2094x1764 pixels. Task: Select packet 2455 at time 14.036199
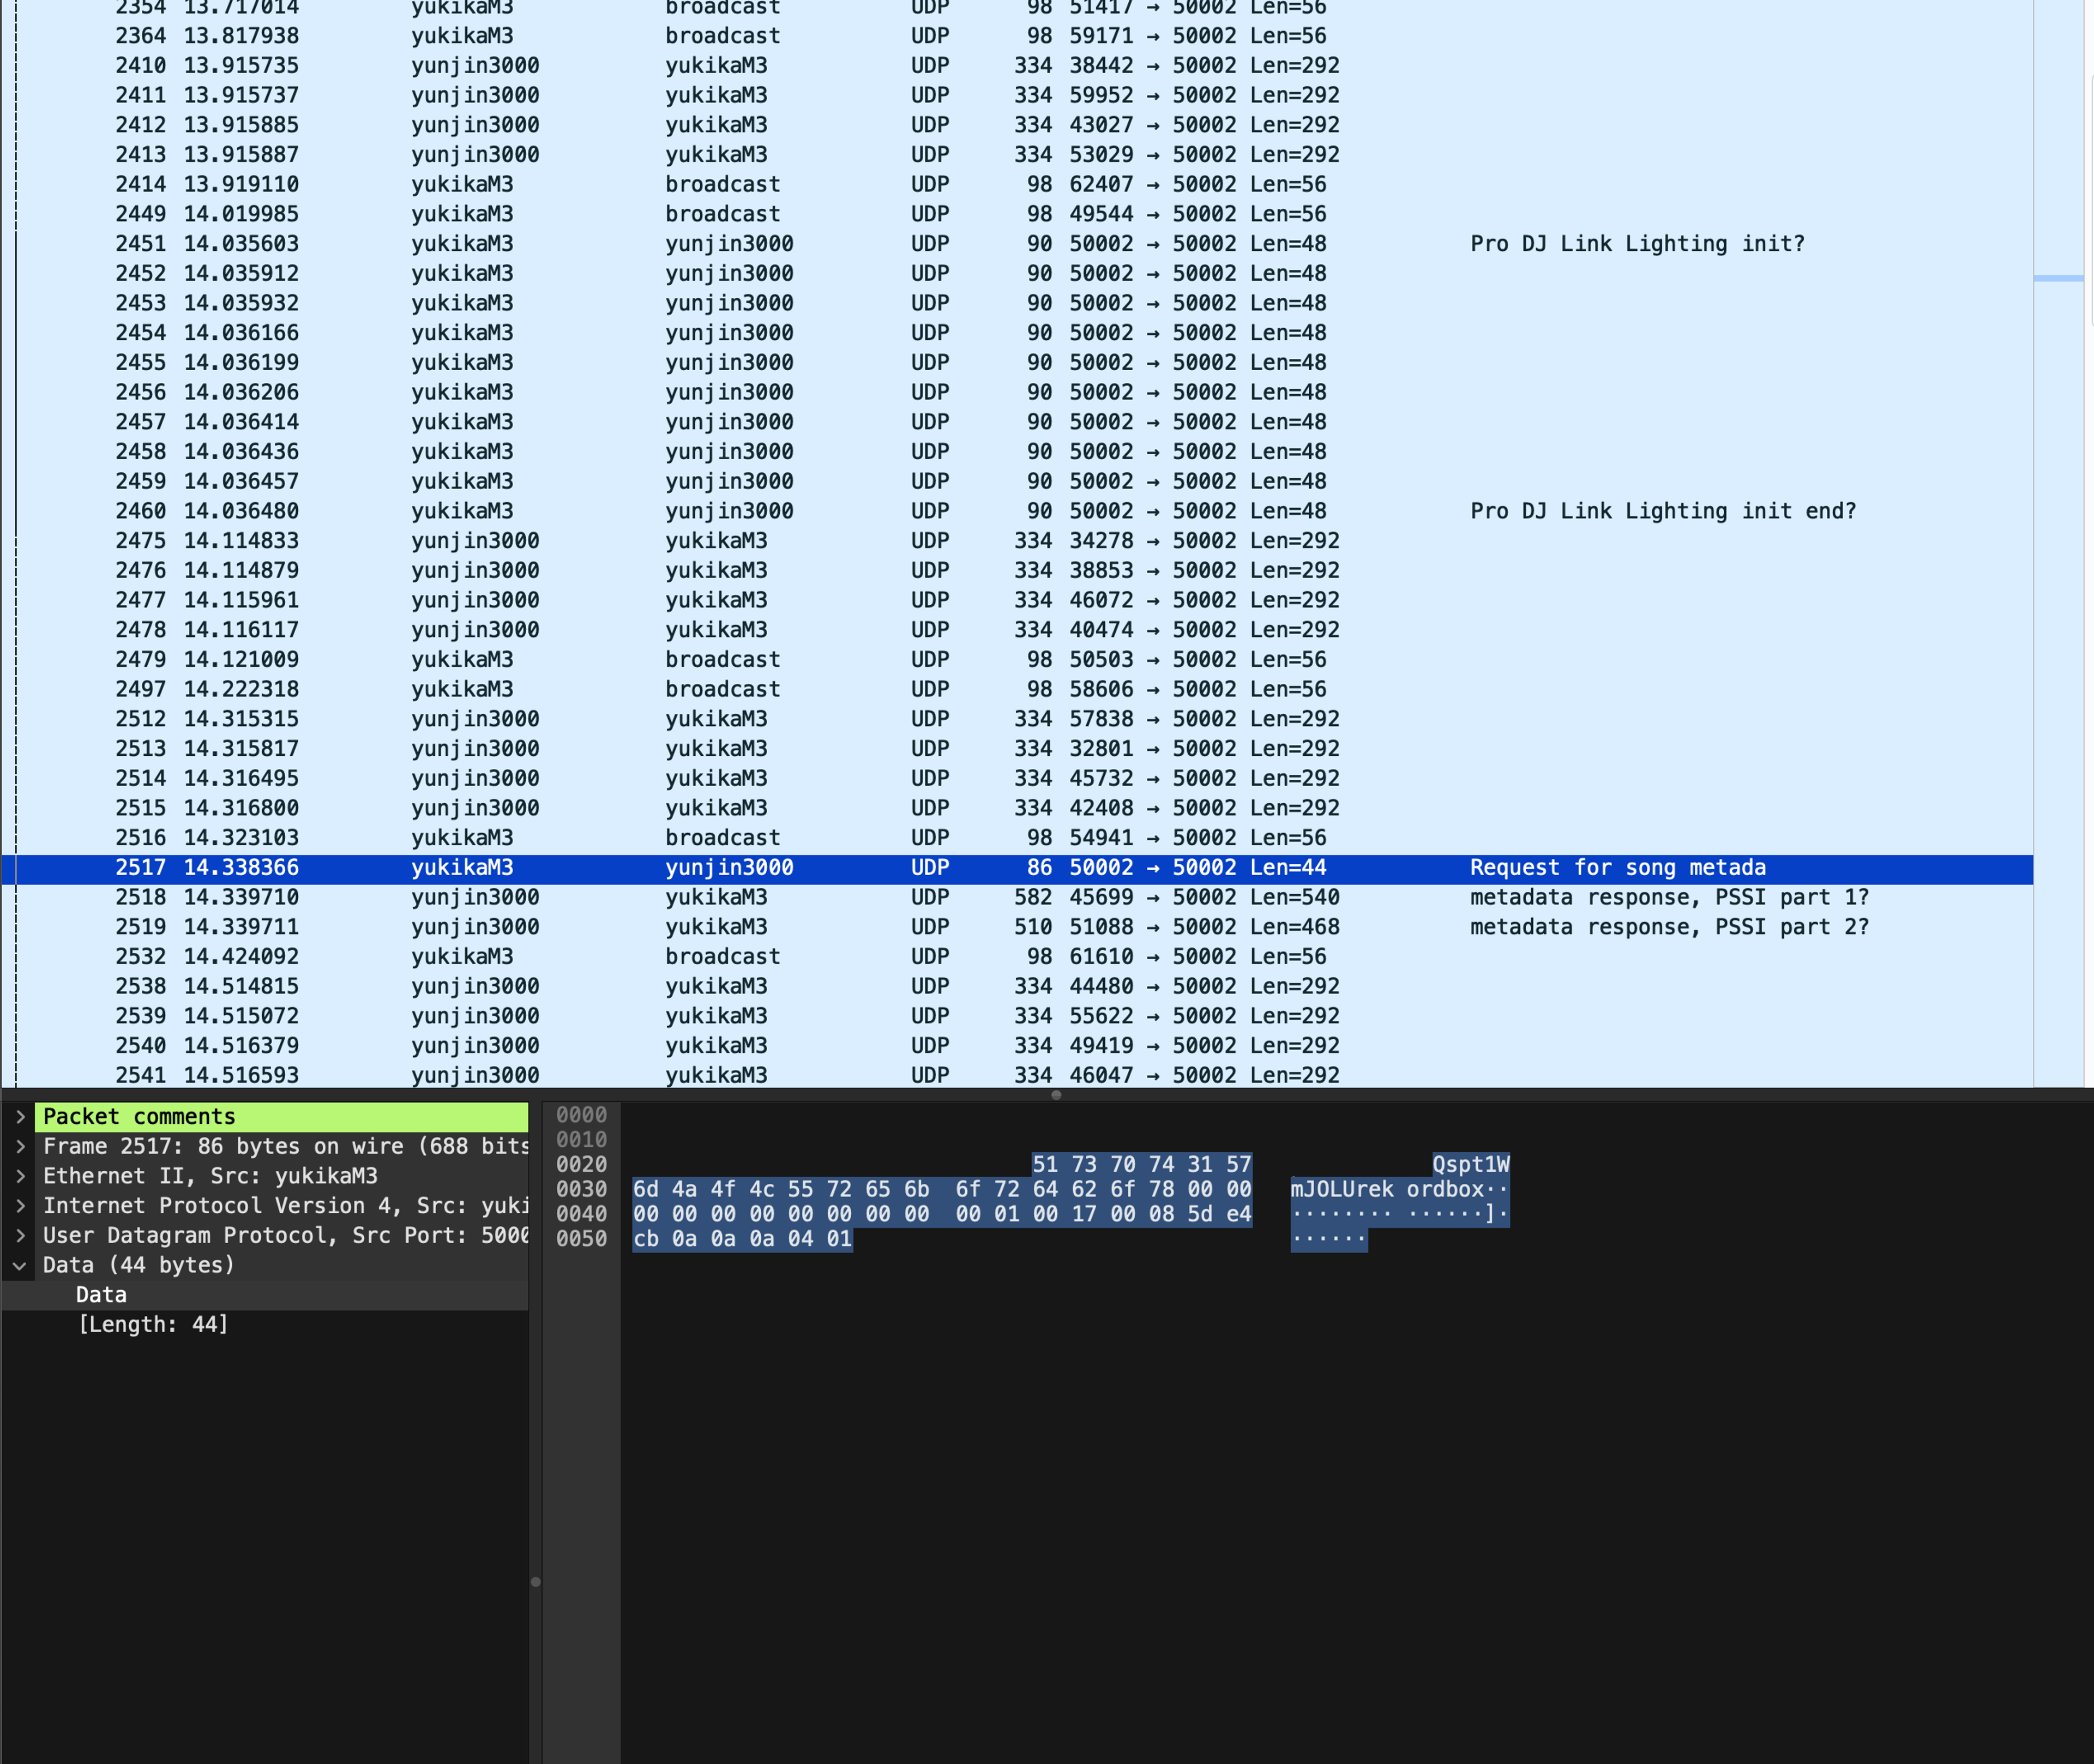[x=1017, y=363]
